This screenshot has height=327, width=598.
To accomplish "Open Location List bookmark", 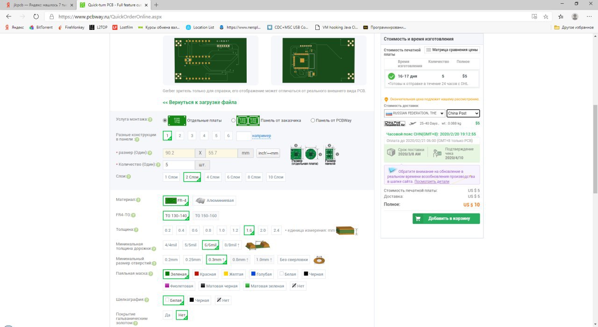I will 200,27.
